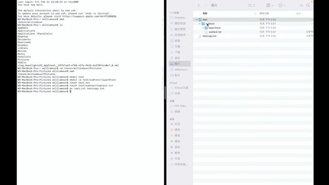Click terminal line 'touch test/subtest/subtest.txt'
Viewport: 329px width, 185px height.
click(92, 86)
